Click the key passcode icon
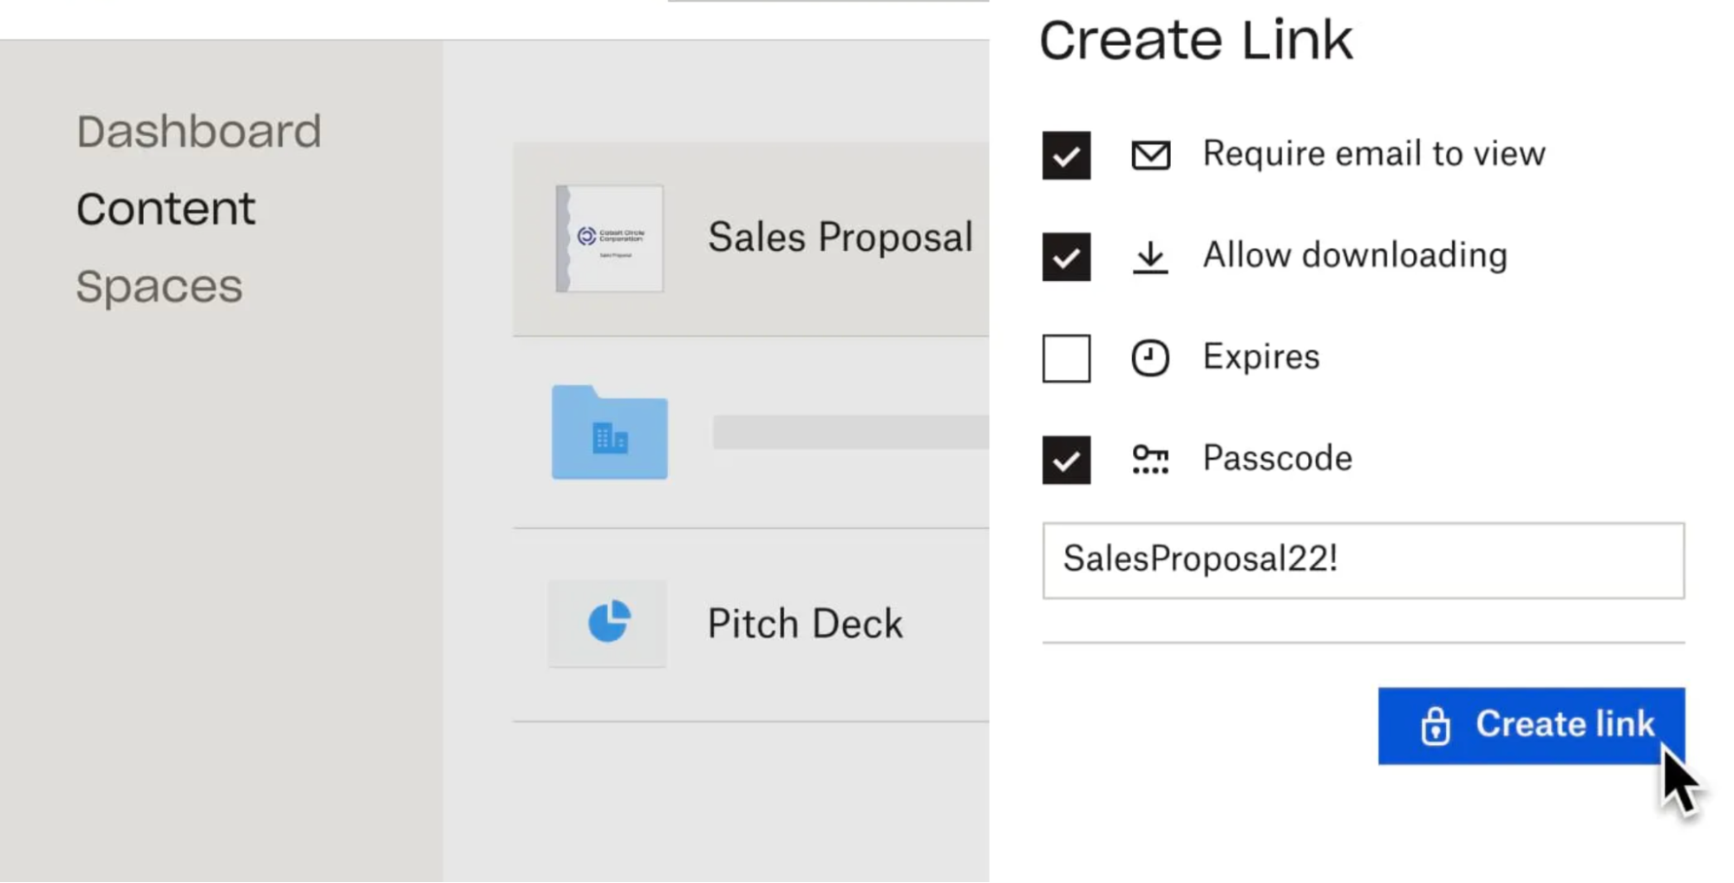 tap(1150, 460)
